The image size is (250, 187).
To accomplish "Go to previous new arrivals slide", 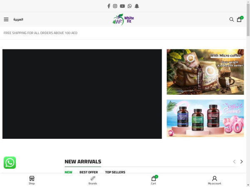I will [x=234, y=162].
